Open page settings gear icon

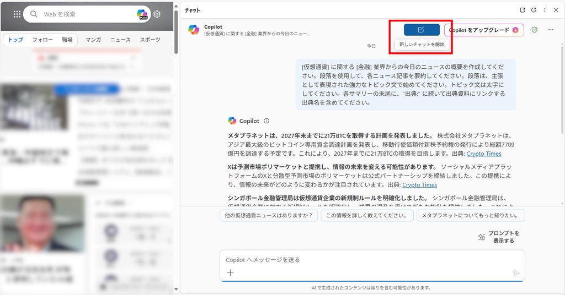157,14
